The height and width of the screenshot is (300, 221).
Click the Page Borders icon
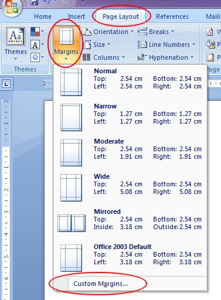pos(210,57)
